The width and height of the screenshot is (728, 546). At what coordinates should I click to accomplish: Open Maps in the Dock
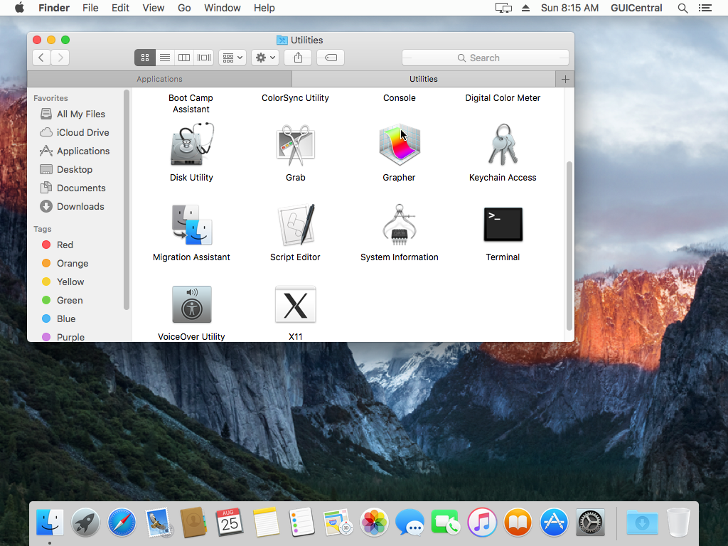pos(338,523)
